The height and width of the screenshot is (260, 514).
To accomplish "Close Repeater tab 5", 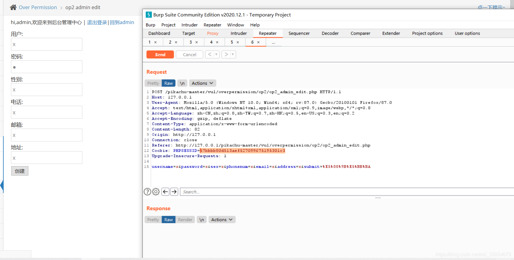I will pyautogui.click(x=238, y=42).
